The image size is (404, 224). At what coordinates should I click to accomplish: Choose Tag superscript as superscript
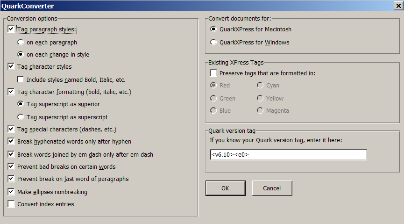[x=21, y=117]
